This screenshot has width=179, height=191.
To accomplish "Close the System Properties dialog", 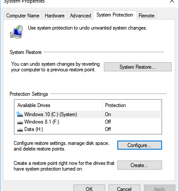I will pyautogui.click(x=172, y=1).
